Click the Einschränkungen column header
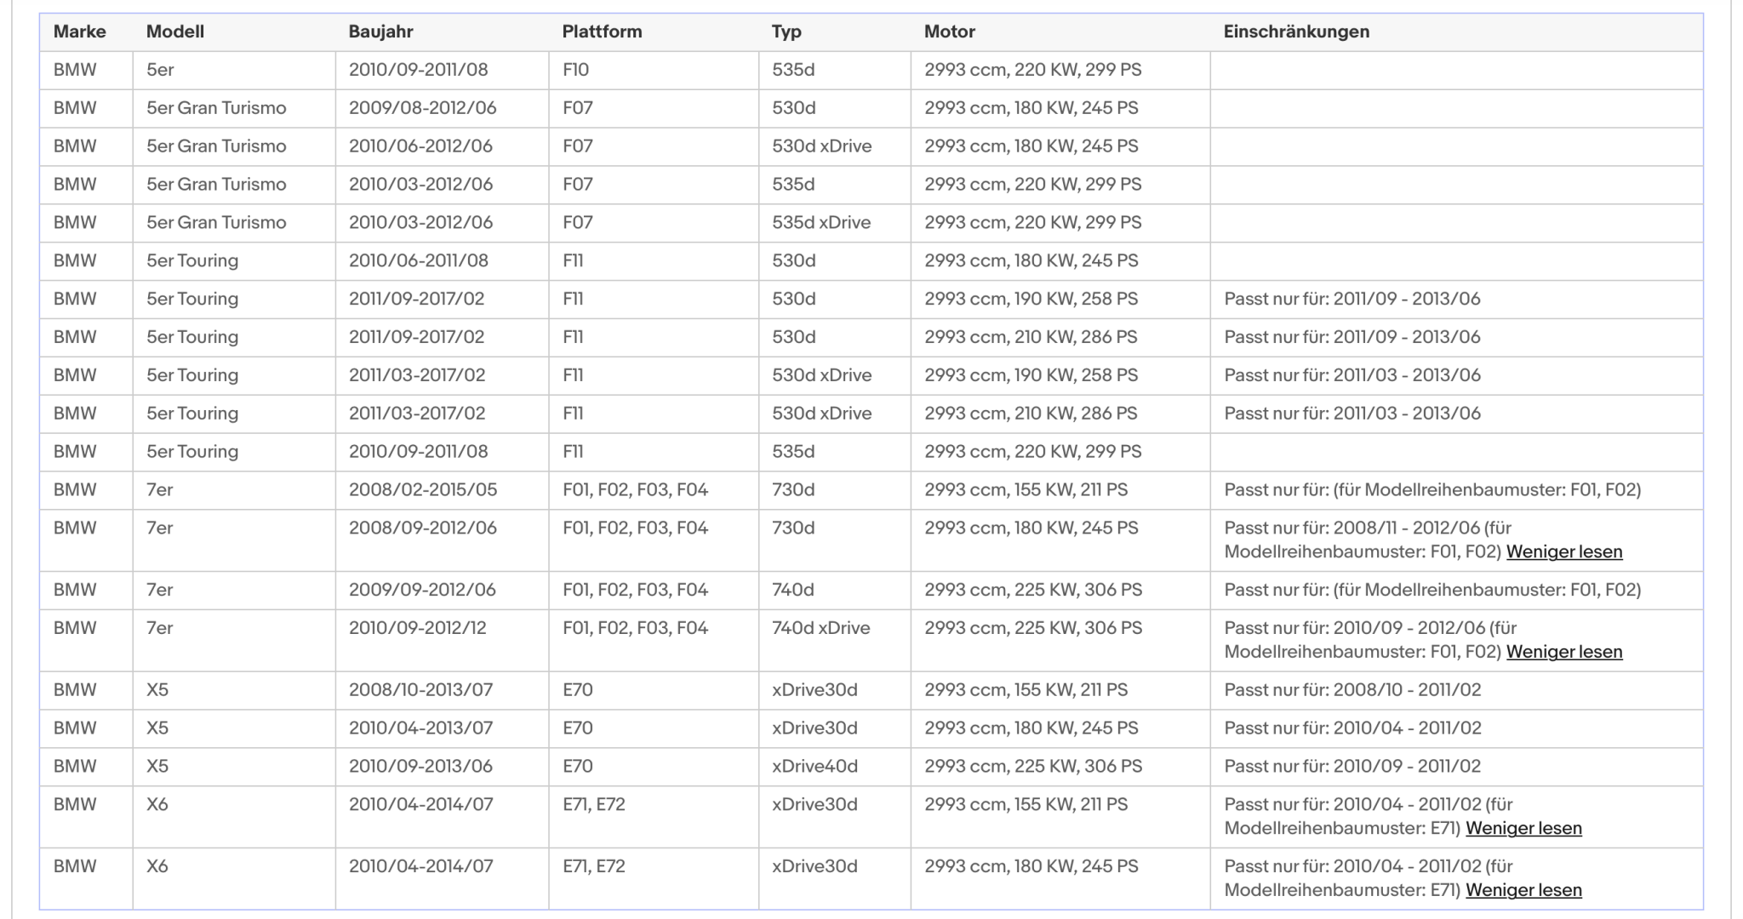The width and height of the screenshot is (1743, 919). 1297,31
